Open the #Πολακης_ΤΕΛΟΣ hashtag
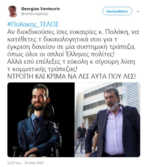147x167 pixels. click(x=33, y=24)
